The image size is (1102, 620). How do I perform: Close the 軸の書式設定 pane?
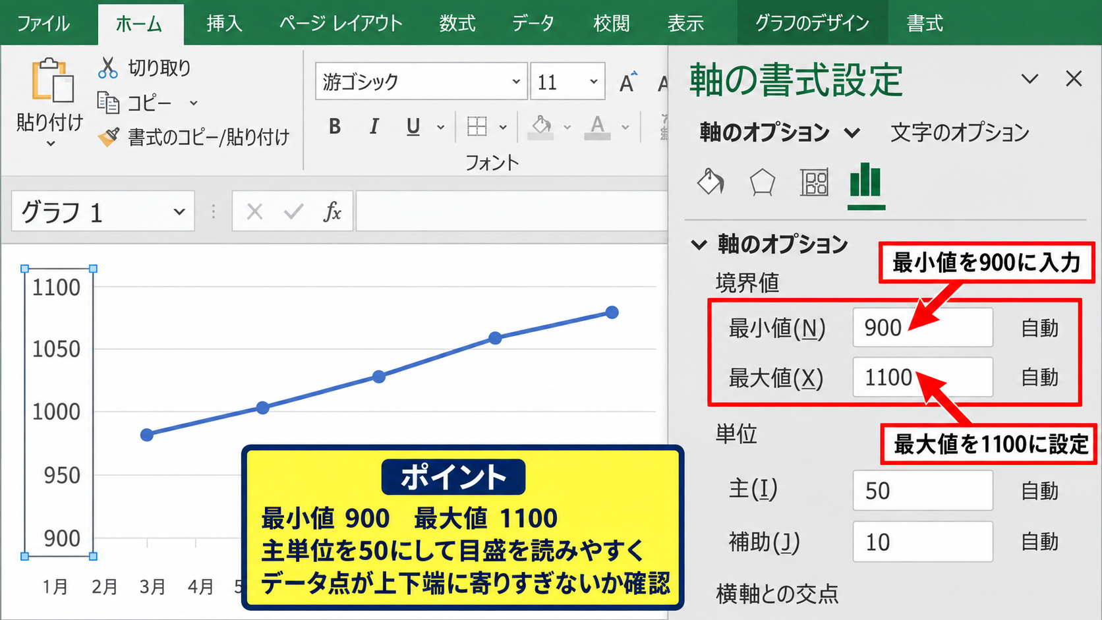[1074, 78]
